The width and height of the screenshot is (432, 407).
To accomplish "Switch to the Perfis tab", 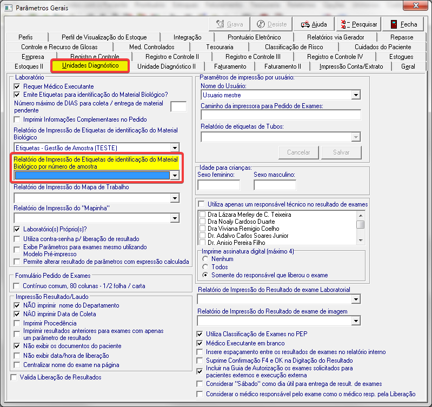I will tap(25, 37).
